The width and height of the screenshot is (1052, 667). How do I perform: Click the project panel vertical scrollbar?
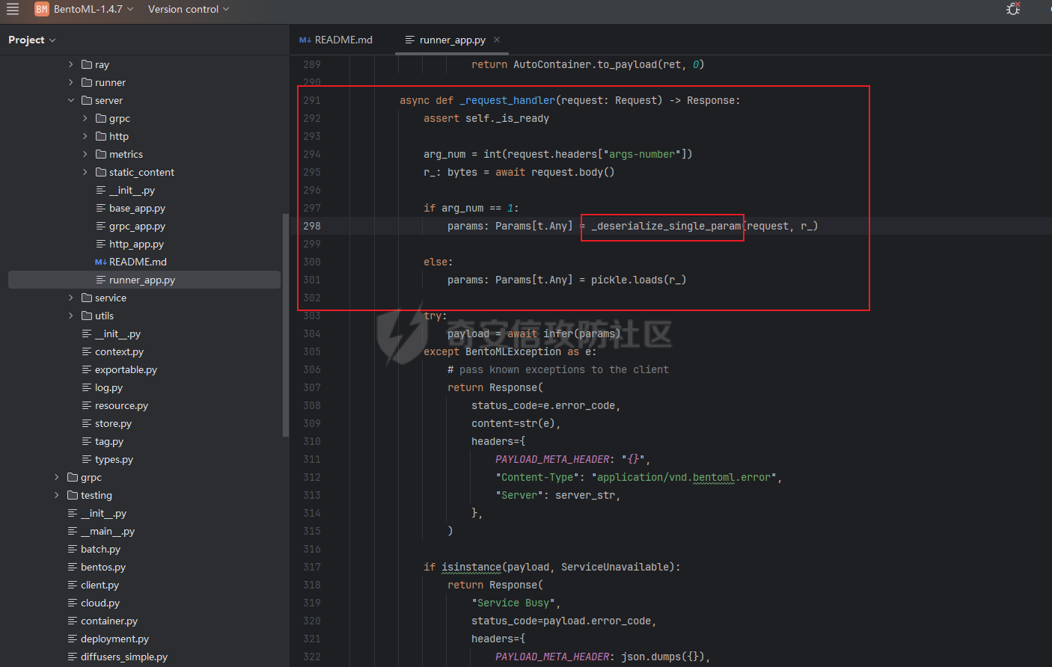click(285, 325)
